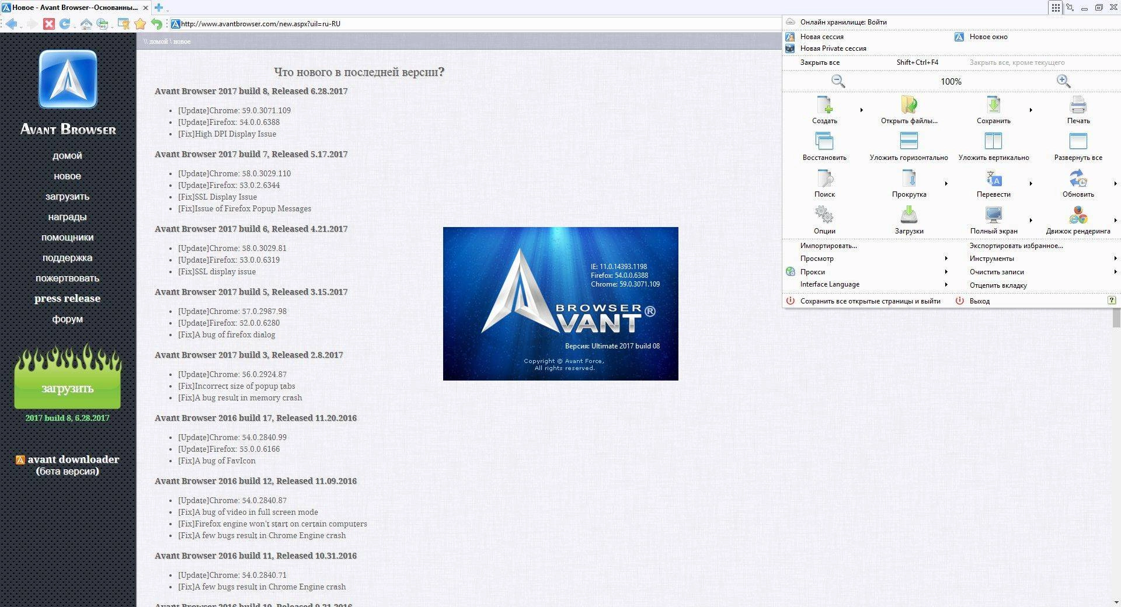Choose Новое окно menu item
Image resolution: width=1121 pixels, height=607 pixels.
(988, 37)
